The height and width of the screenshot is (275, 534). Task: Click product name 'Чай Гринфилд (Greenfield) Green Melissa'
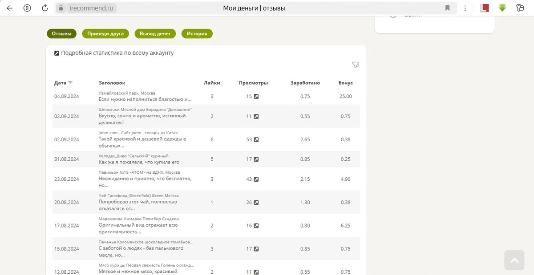pyautogui.click(x=138, y=195)
